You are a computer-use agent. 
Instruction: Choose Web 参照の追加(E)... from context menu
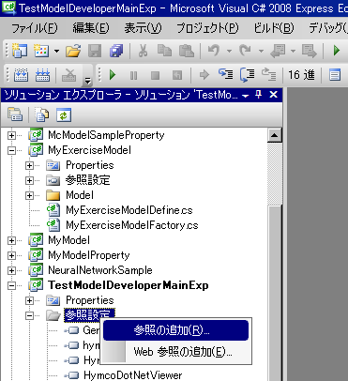pyautogui.click(x=175, y=352)
